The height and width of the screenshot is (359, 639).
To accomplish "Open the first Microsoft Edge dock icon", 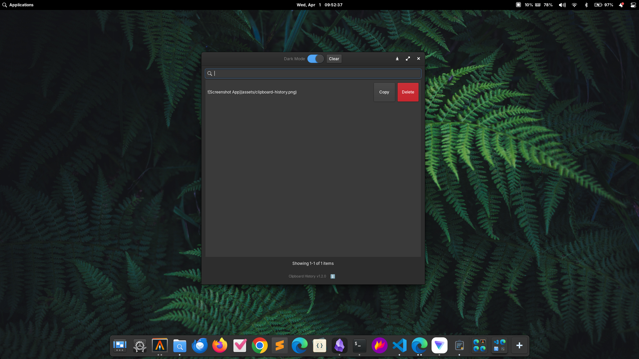I will tap(300, 346).
